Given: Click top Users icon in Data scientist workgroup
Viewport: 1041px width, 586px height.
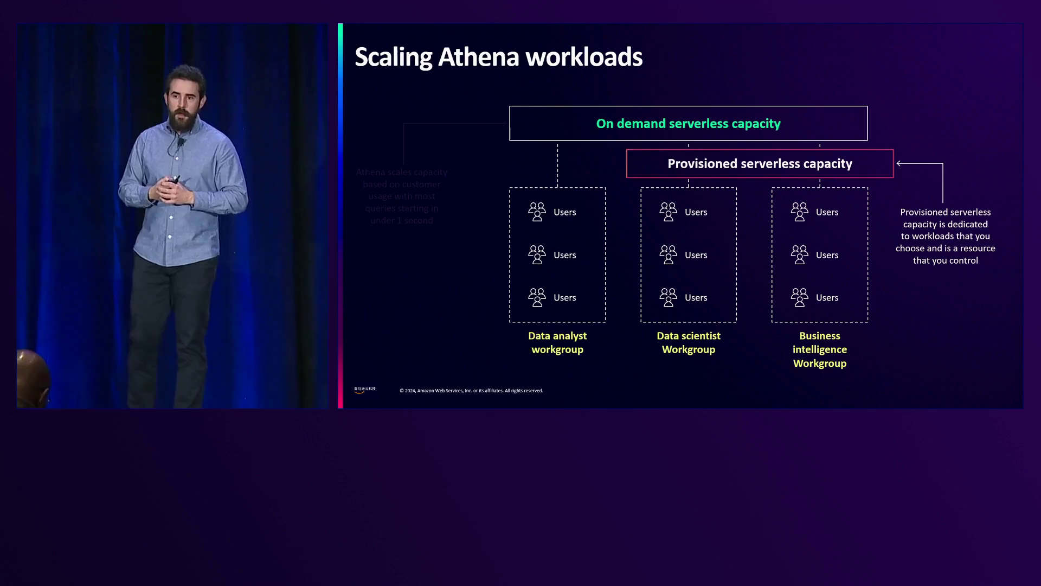Looking at the screenshot, I should [x=668, y=212].
